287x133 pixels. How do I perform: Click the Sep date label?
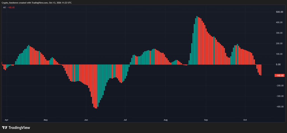[x=206, y=120]
